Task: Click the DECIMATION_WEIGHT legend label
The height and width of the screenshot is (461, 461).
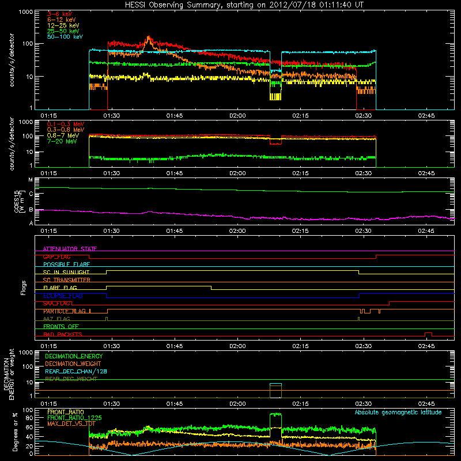Action: tap(73, 364)
